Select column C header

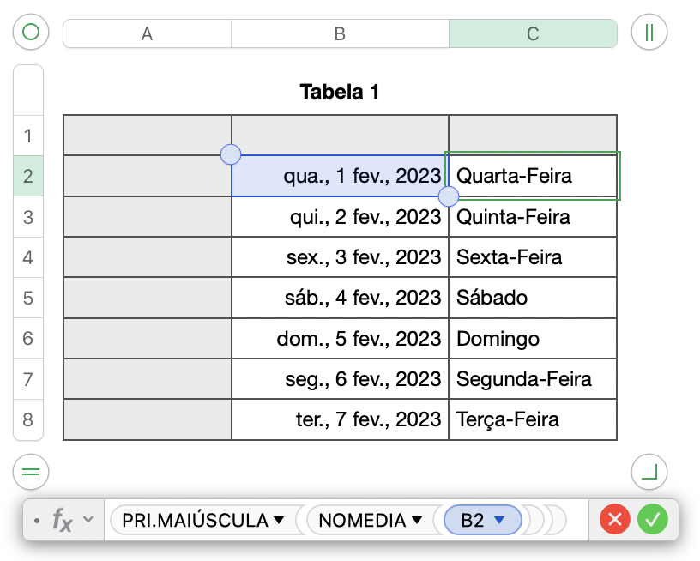click(x=533, y=33)
